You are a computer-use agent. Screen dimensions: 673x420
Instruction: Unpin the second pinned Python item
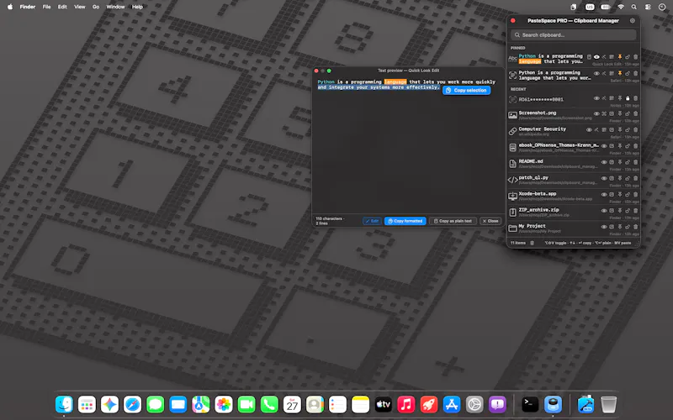620,73
